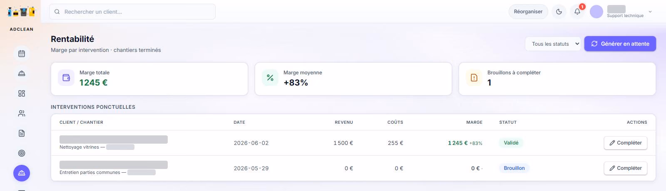Image resolution: width=666 pixels, height=191 pixels.
Task: Open the target sidebar icon
Action: [x=22, y=153]
